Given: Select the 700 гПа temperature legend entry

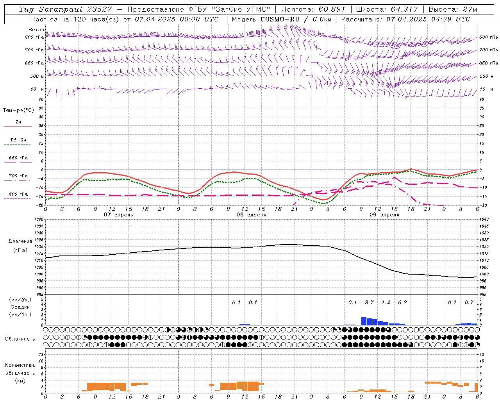Looking at the screenshot, I should point(18,176).
